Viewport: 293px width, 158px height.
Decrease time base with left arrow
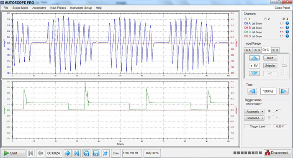[252, 91]
